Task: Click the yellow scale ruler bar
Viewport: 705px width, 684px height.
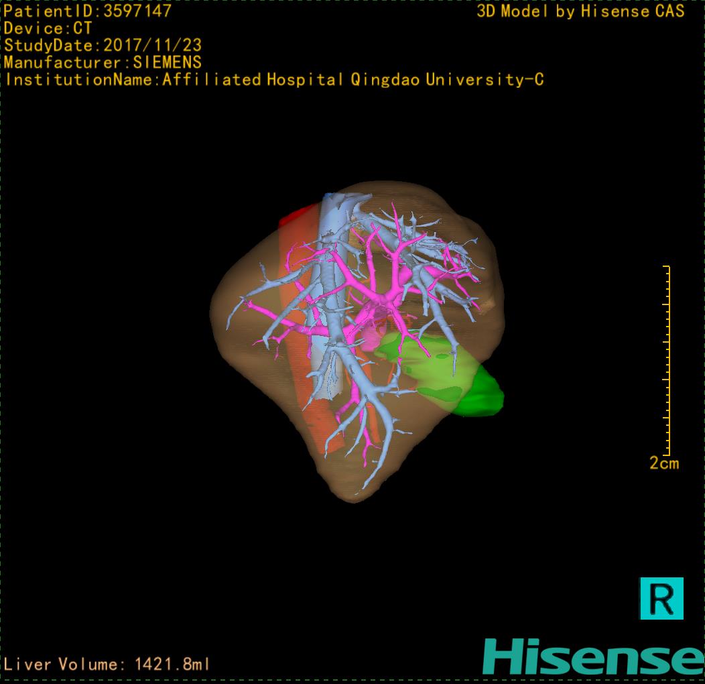Action: 667,361
